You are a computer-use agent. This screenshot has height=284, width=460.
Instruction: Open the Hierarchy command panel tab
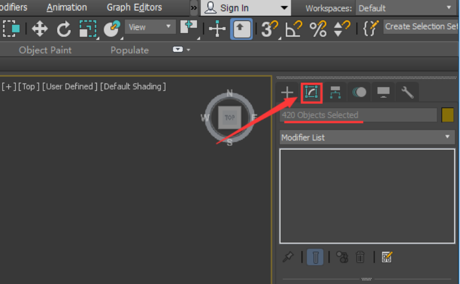coord(335,92)
